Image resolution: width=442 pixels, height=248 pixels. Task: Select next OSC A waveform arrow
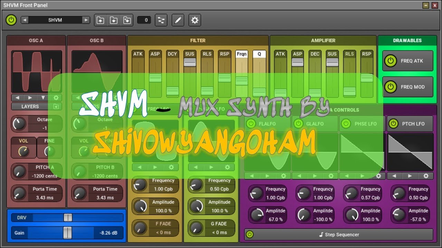coord(30,98)
